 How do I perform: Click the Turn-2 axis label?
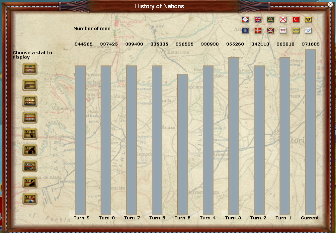pyautogui.click(x=258, y=218)
